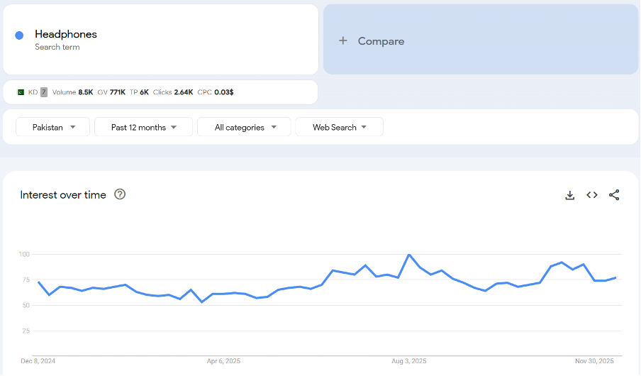Open the Pakistan region dropdown
The height and width of the screenshot is (376, 641).
[x=53, y=127]
